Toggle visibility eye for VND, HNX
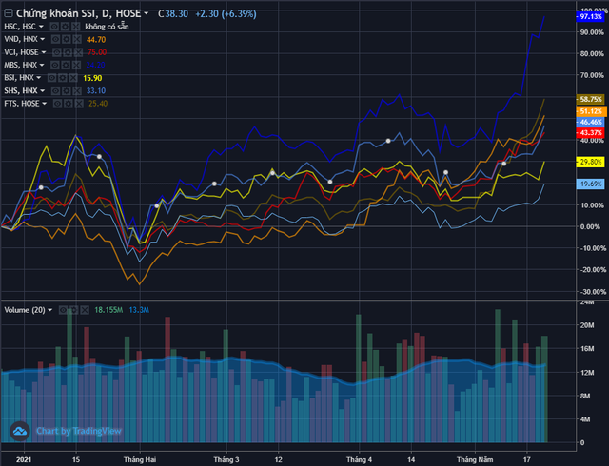The width and height of the screenshot is (609, 466). (55, 39)
